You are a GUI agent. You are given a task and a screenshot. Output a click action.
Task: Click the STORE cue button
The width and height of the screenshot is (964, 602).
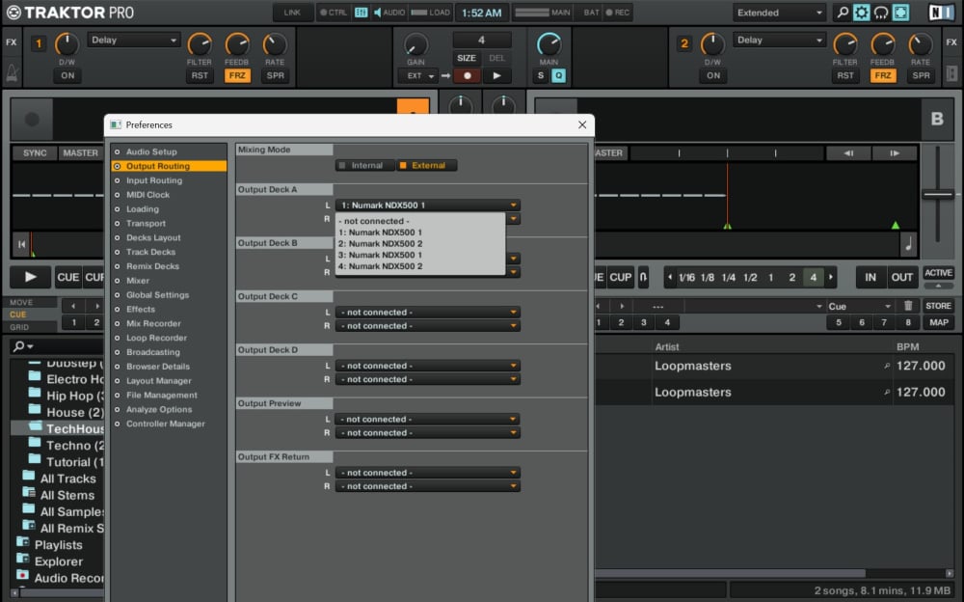pyautogui.click(x=938, y=305)
